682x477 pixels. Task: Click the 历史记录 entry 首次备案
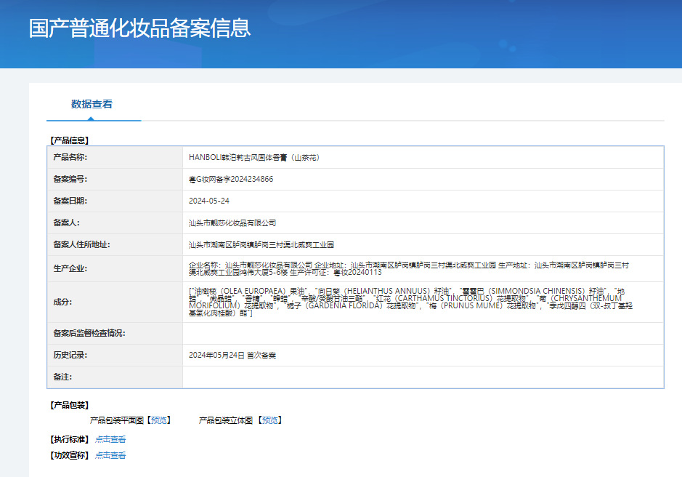(x=232, y=356)
